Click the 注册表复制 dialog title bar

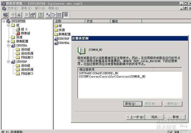coord(130,38)
